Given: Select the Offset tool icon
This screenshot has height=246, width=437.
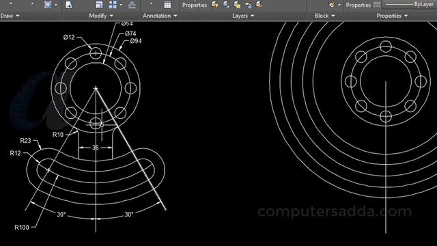Looking at the screenshot, I should pos(132,5).
